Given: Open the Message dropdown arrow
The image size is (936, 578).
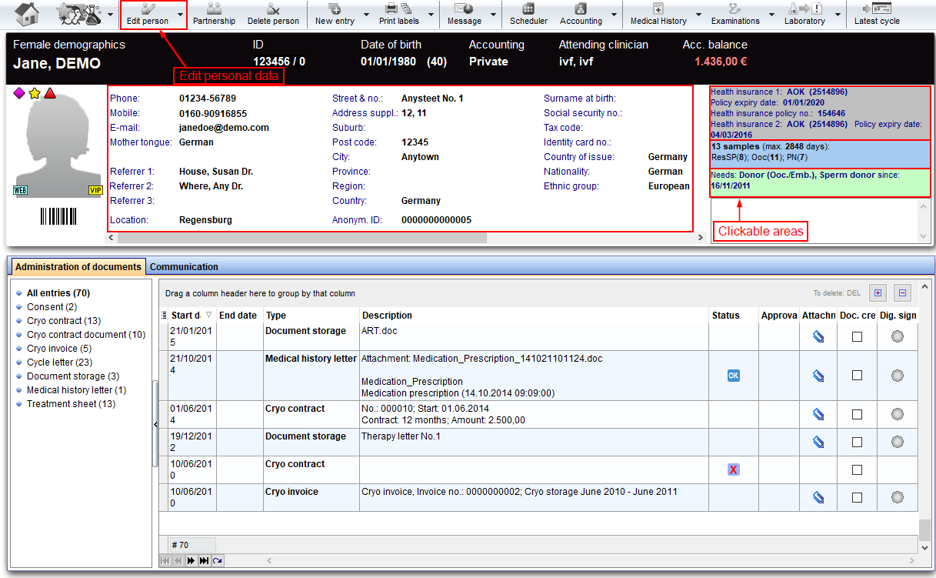Looking at the screenshot, I should point(492,15).
